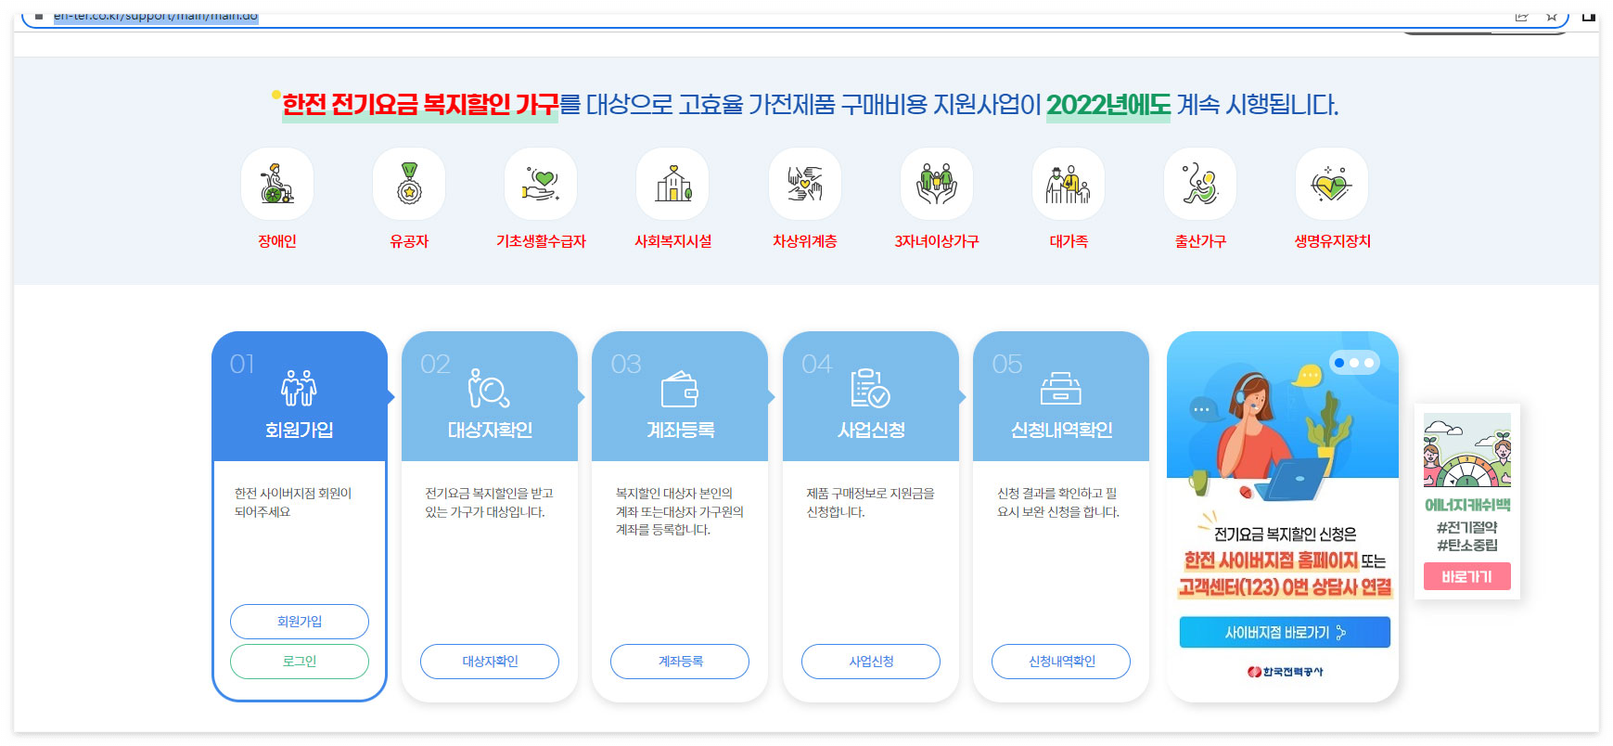This screenshot has height=746, width=1613.
Task: Click the 대가족 label text
Action: 1069,241
